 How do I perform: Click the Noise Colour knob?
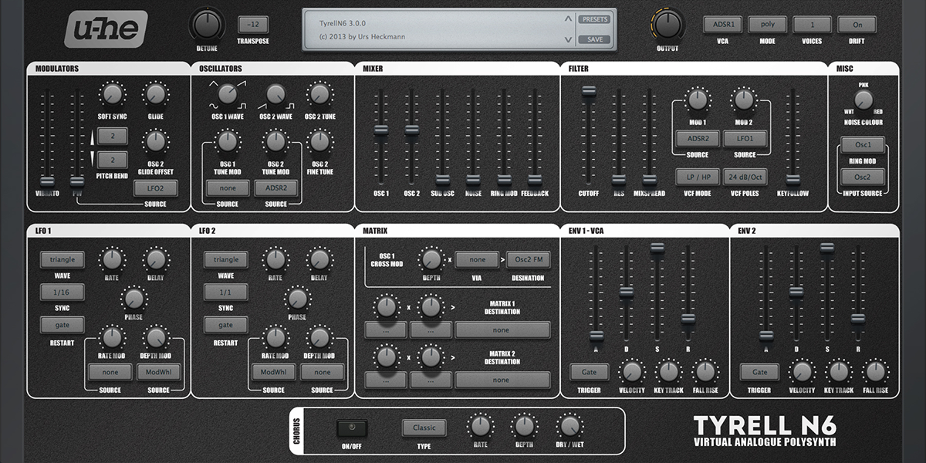click(863, 99)
